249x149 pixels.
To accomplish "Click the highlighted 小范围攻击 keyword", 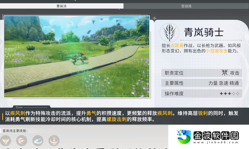I will [x=217, y=51].
